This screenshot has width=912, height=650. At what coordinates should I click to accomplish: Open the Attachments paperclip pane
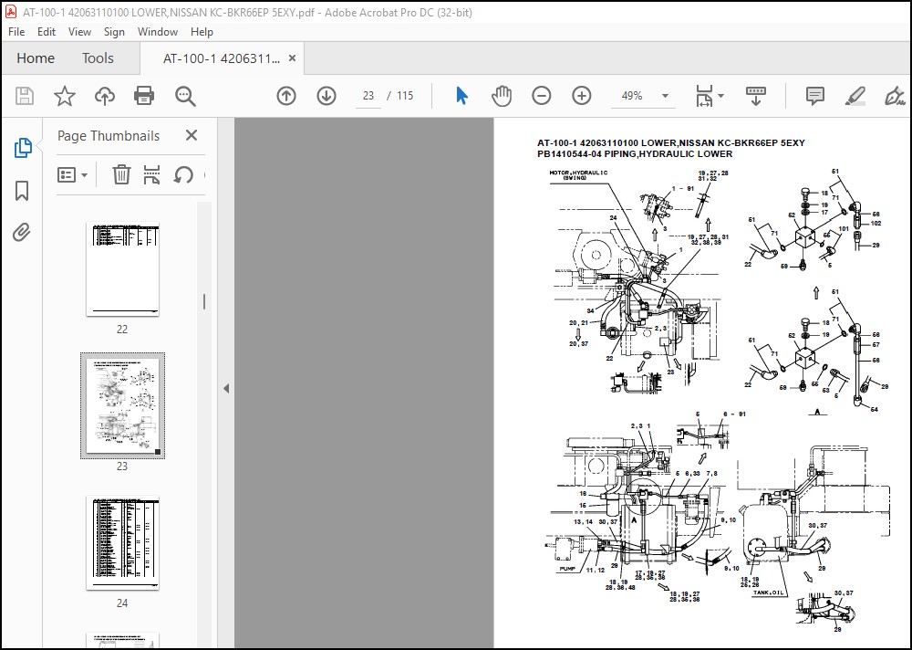[x=22, y=233]
